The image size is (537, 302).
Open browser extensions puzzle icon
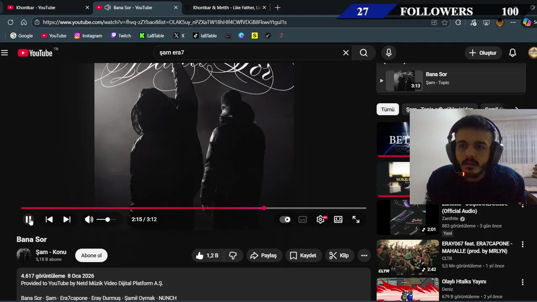458,23
